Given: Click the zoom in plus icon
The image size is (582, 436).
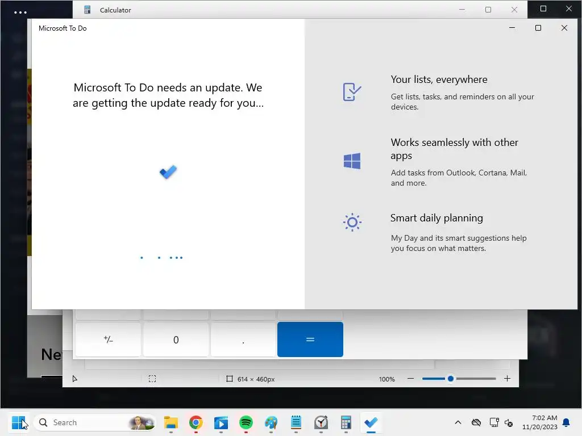Looking at the screenshot, I should 508,379.
